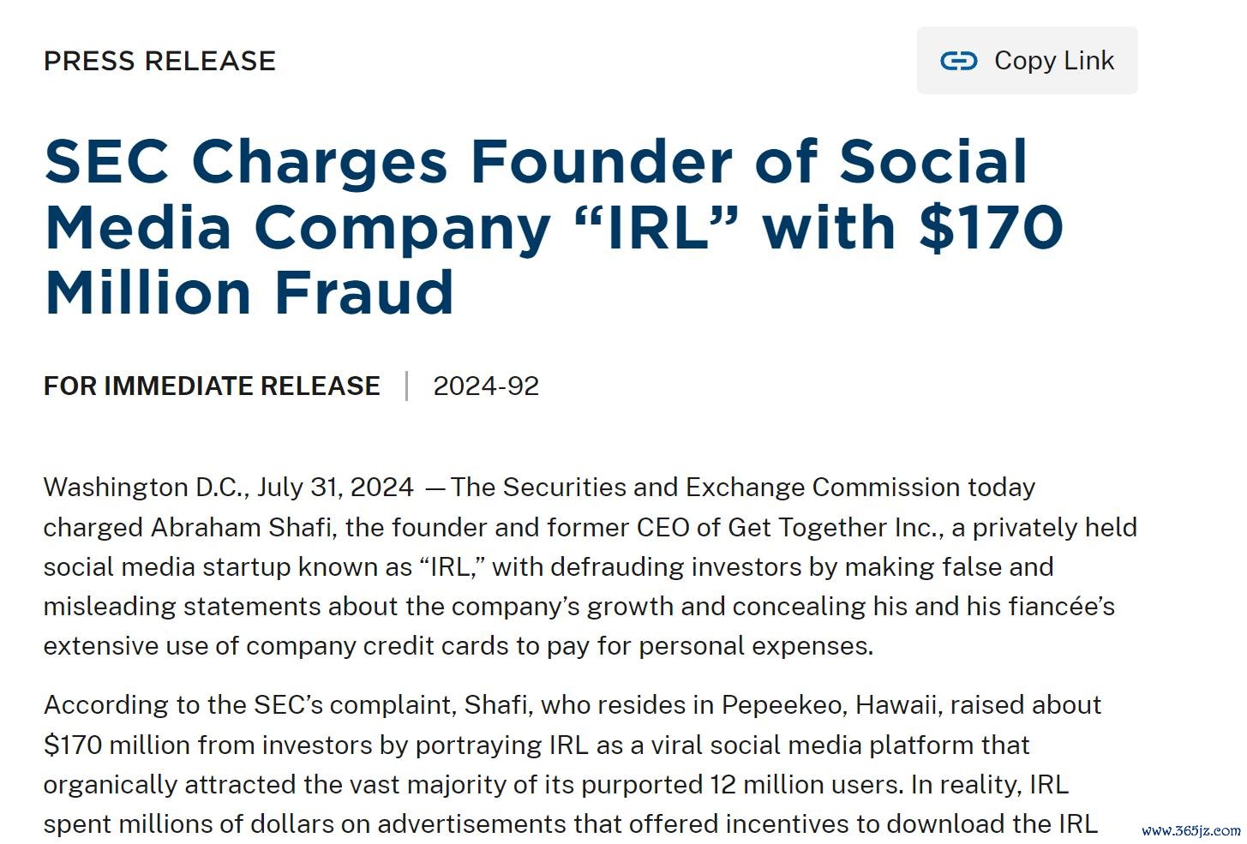The image size is (1247, 844).
Task: Click "Pepeekeo, Hawaii" in the second paragraph
Action: 829,704
